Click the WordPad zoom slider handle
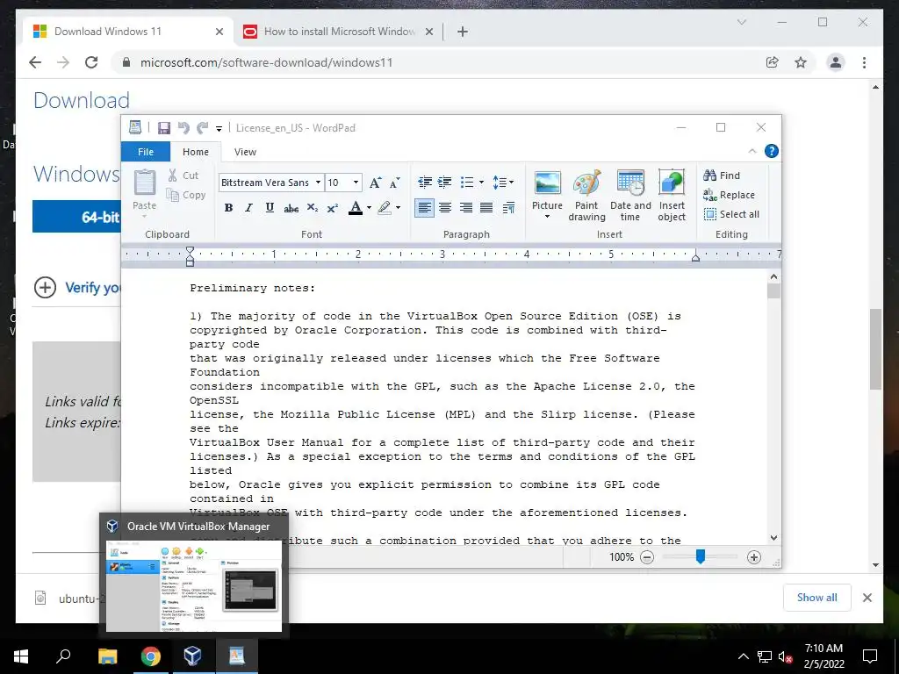 click(x=700, y=556)
